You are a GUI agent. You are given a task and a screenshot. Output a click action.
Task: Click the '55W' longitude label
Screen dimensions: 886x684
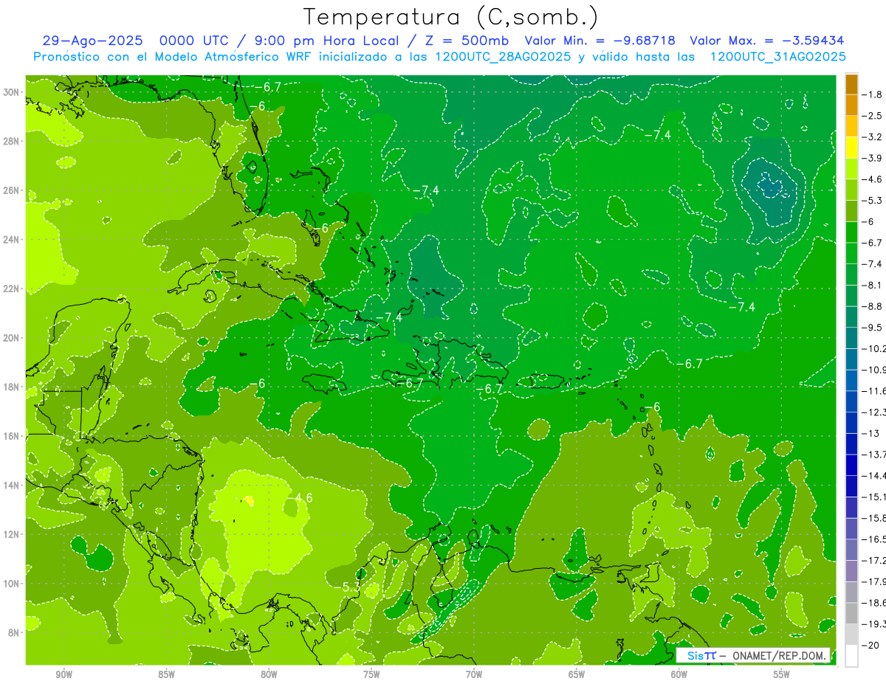tap(781, 674)
